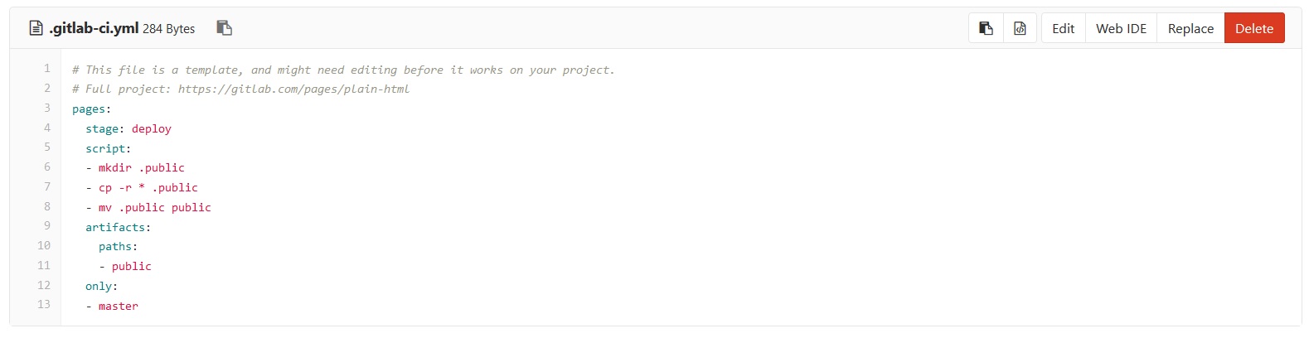Screen dimensions: 1309x338
Task: Click the 'stage: deploy' code line
Action: pyautogui.click(x=128, y=128)
